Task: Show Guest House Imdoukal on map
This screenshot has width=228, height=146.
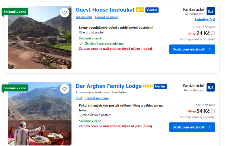Action: pyautogui.click(x=107, y=17)
